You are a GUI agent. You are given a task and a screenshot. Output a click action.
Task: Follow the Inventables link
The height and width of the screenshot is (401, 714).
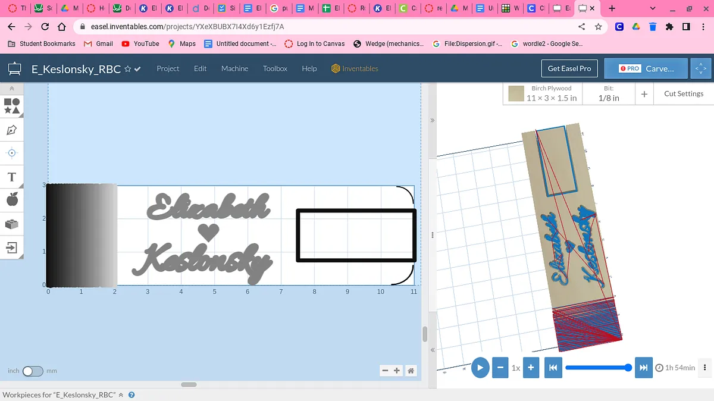355,68
